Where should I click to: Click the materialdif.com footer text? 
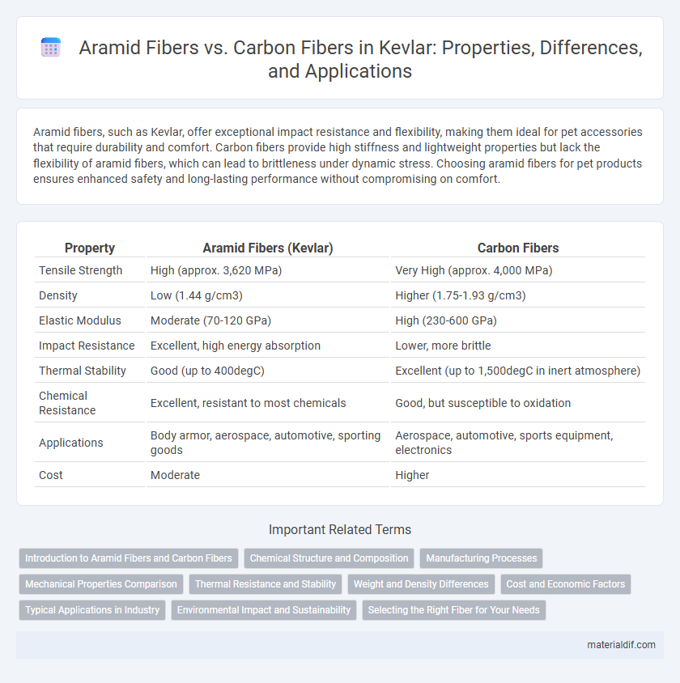621,645
